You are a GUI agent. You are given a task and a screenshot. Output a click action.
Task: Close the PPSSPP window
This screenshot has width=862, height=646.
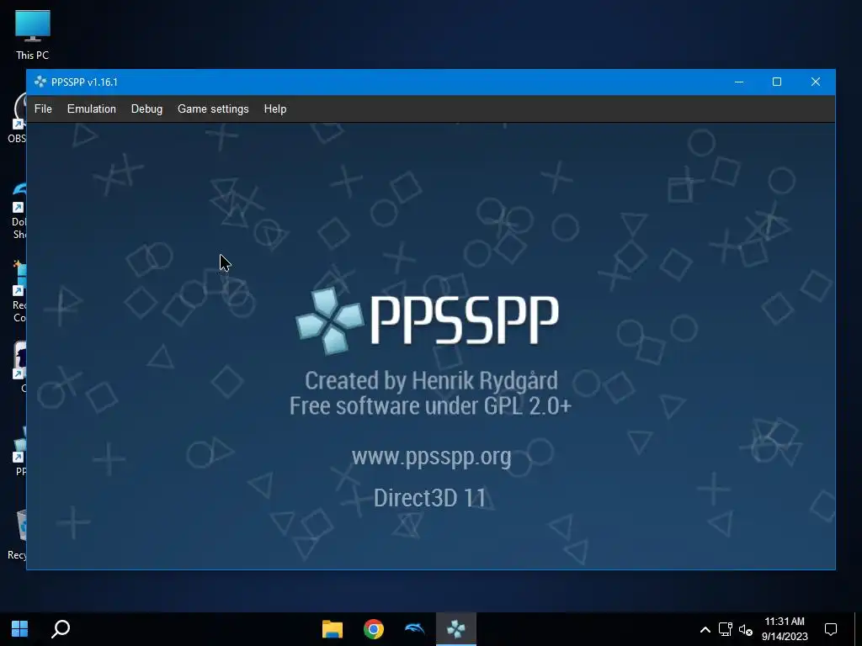(815, 82)
